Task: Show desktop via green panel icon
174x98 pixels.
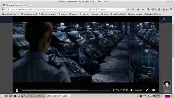Action: (x=7, y=96)
